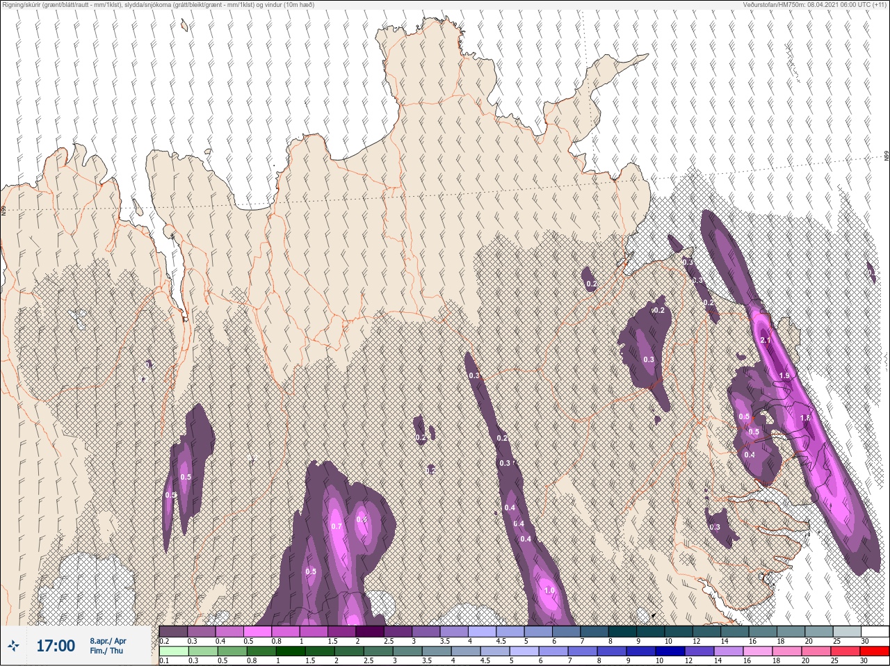Select the 17:00 forecast time label
The width and height of the screenshot is (890, 666).
(55, 646)
